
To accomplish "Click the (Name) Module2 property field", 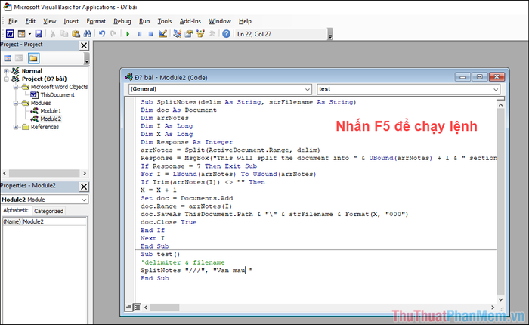I will coord(45,221).
